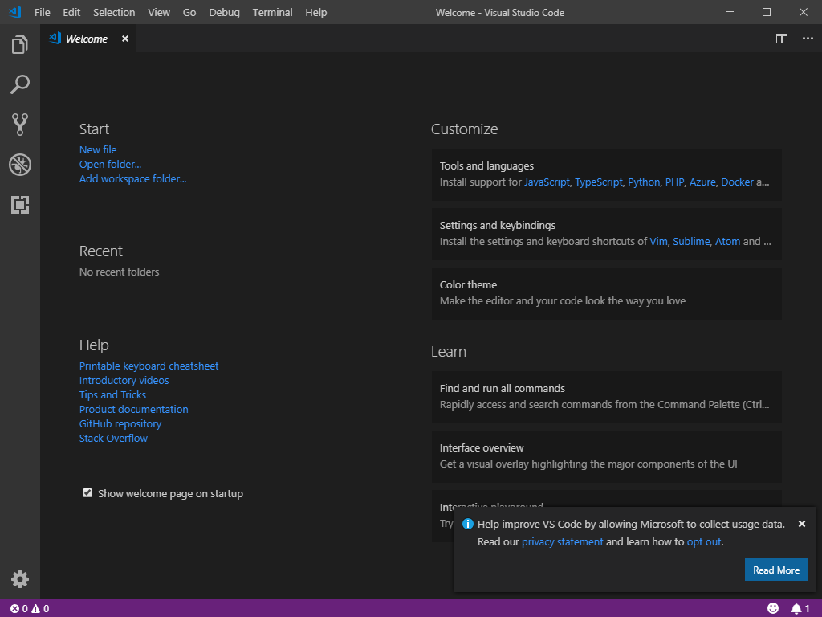
Task: Open the Debug menu
Action: (x=225, y=12)
